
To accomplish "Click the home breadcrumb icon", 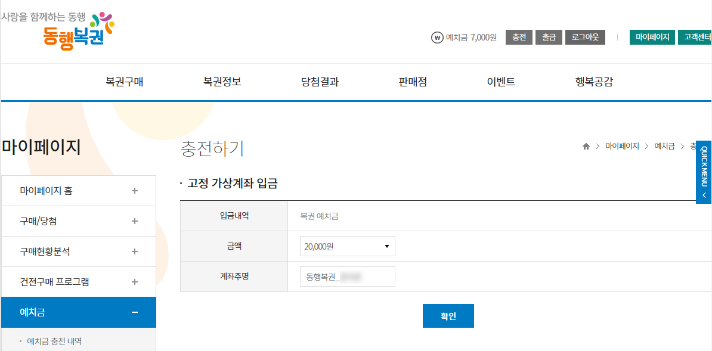I will (x=586, y=146).
